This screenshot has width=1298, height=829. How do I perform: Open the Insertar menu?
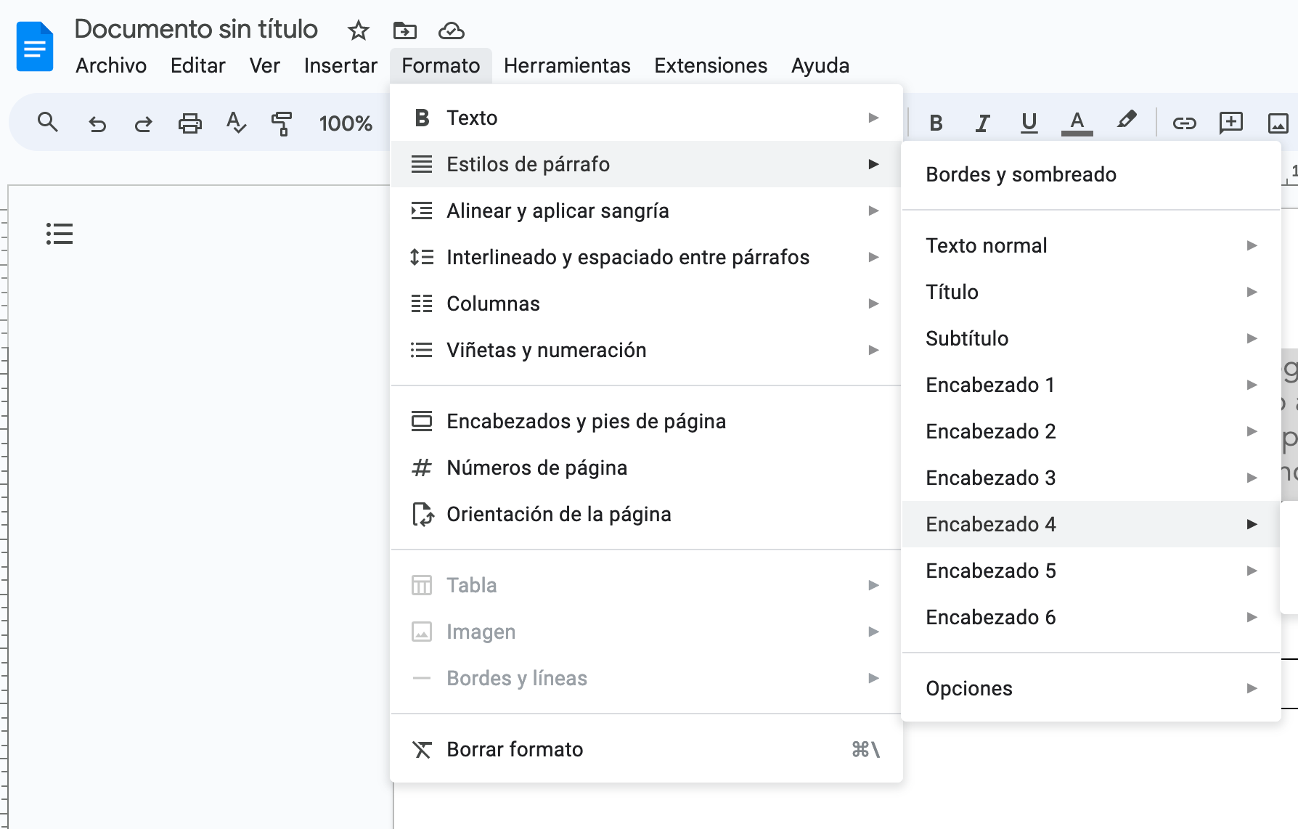pos(340,65)
